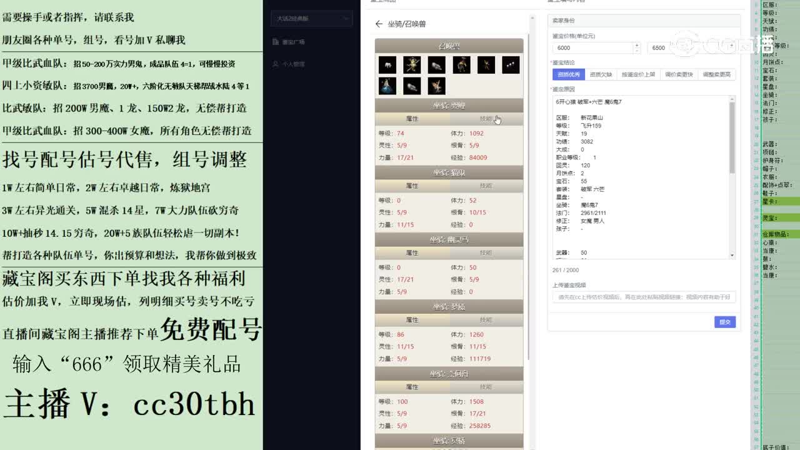Screen dimensions: 800x450
Task: Select the glowing white dots beast thumbnail
Action: [511, 65]
